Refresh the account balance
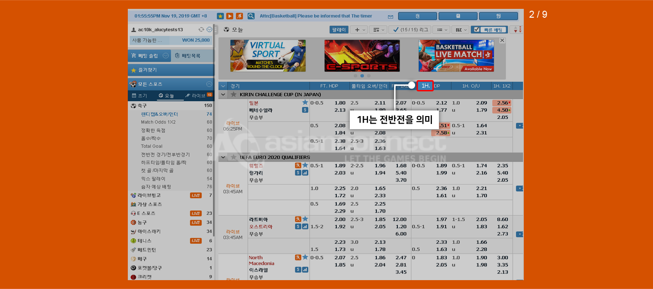This screenshot has width=653, height=289. pyautogui.click(x=201, y=29)
